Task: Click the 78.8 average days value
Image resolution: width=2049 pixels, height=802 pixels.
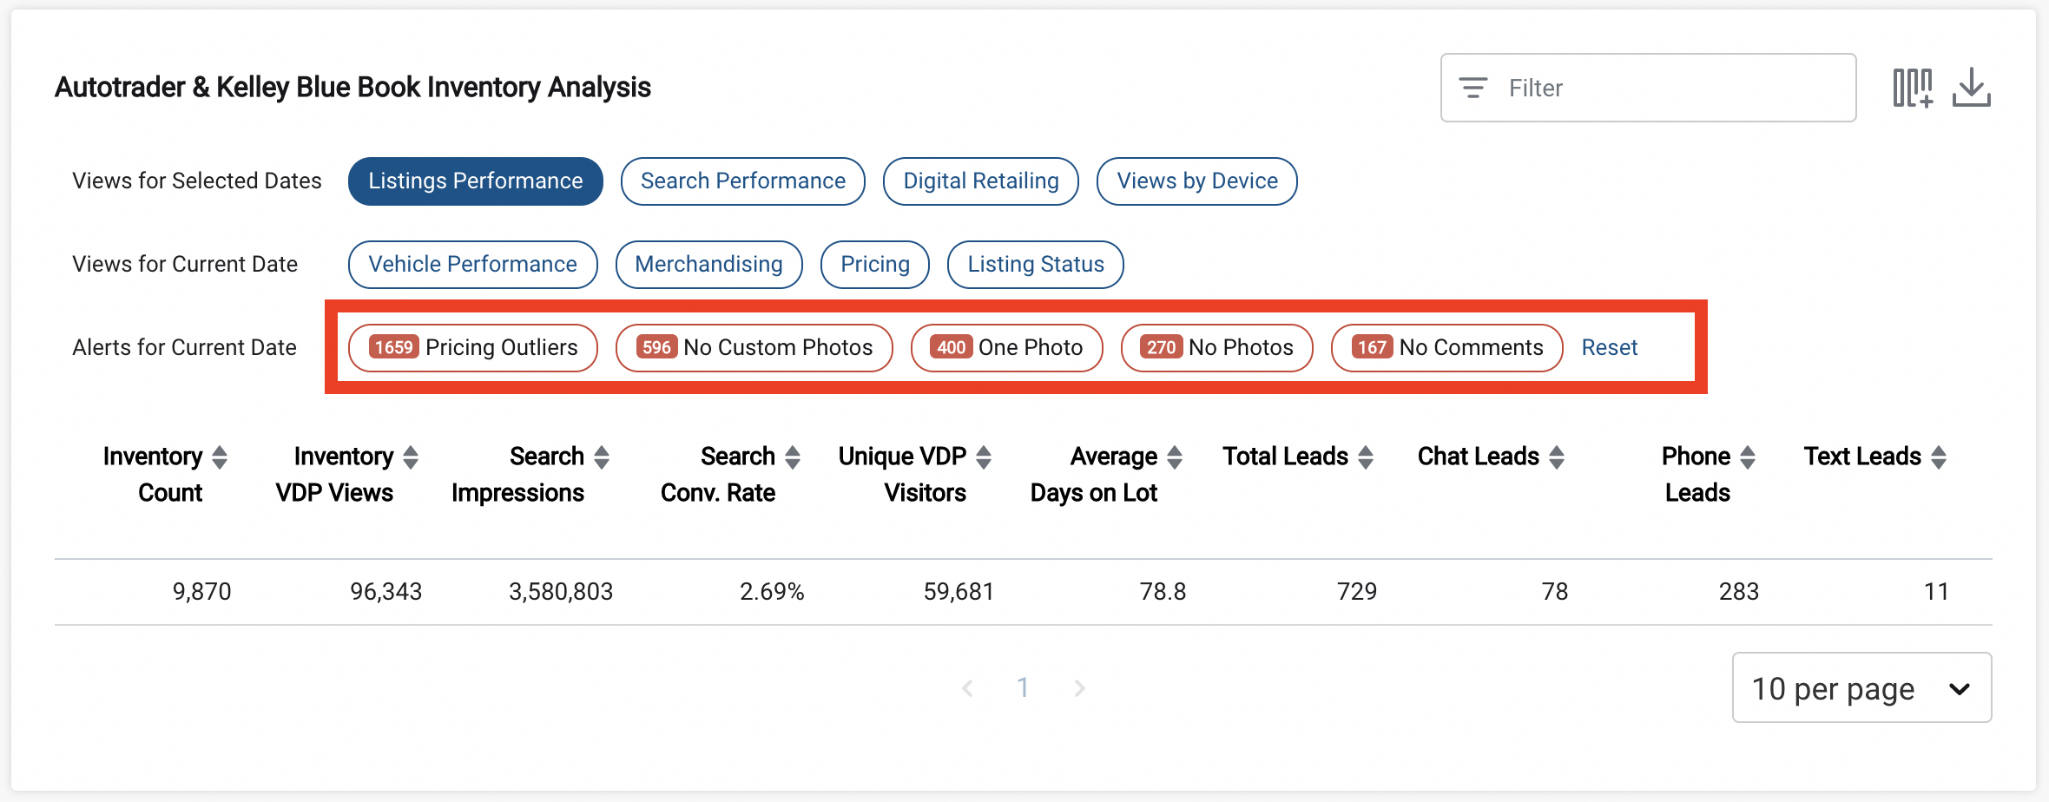Action: (1163, 592)
